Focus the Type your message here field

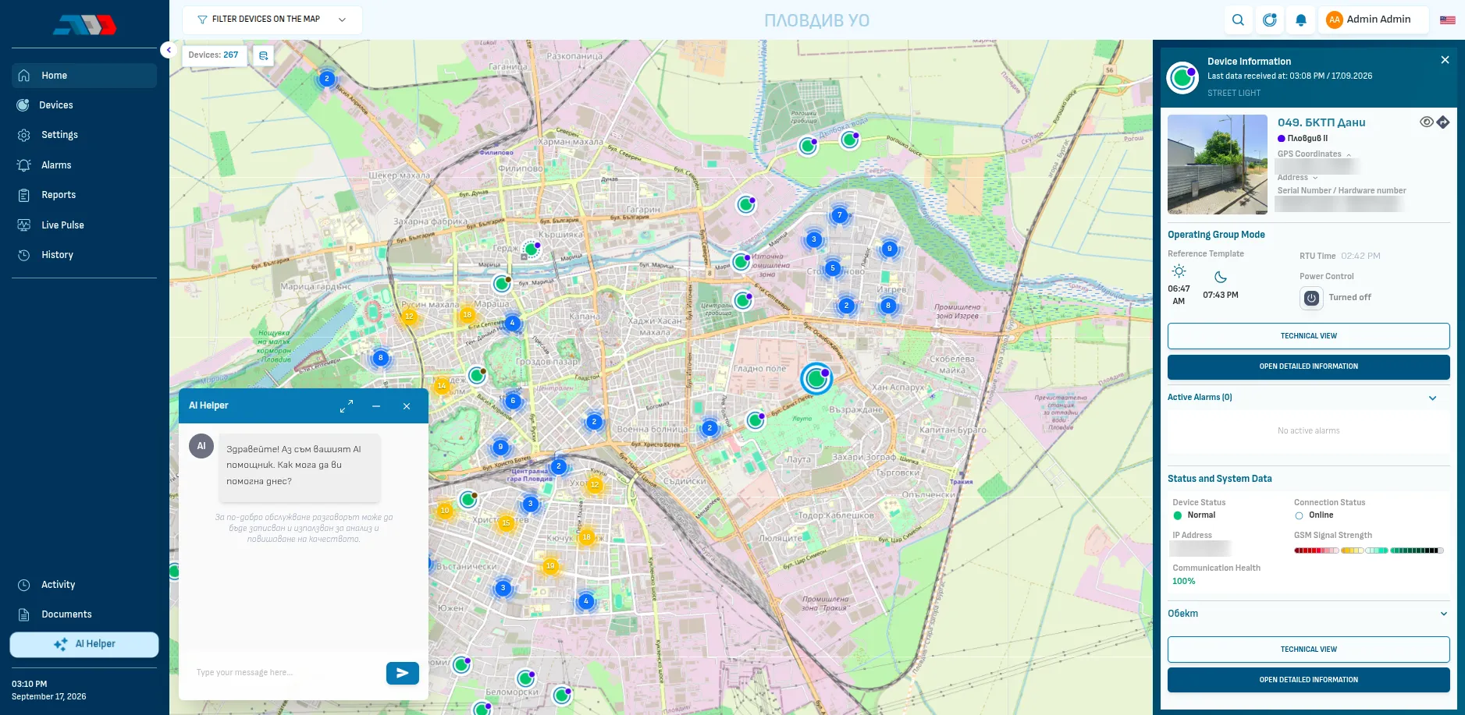point(286,673)
